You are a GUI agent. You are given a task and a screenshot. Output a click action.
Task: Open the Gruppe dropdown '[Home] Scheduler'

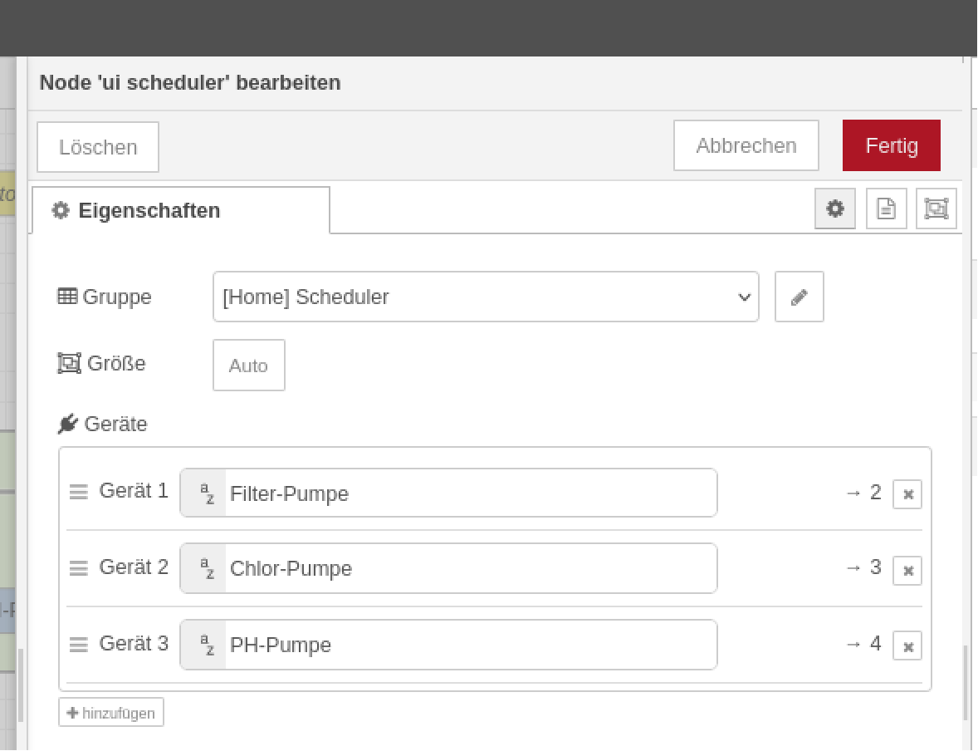[x=486, y=297]
